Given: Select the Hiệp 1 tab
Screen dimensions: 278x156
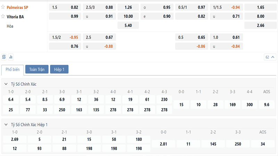Looking at the screenshot, I should [x=59, y=69].
